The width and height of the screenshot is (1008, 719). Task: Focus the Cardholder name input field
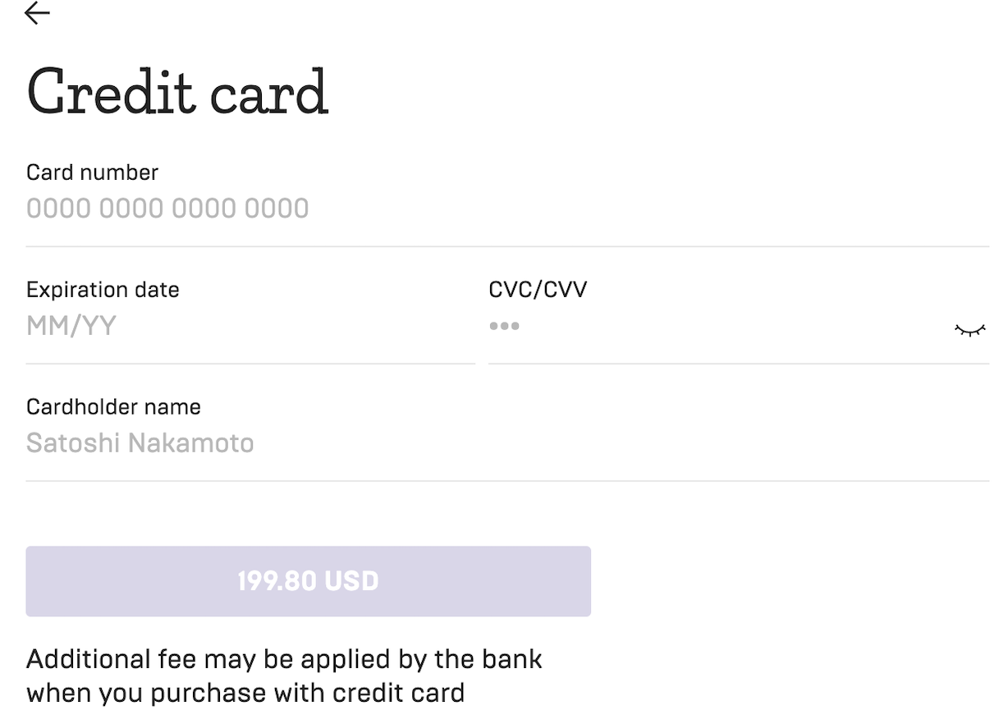coord(507,444)
